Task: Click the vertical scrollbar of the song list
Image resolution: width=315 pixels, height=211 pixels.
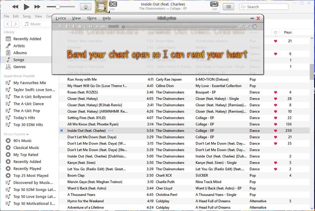Action: 312,72
